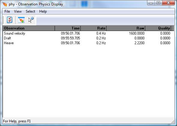
Task: Click the Draft raw value 0.0000
Action: click(x=139, y=38)
